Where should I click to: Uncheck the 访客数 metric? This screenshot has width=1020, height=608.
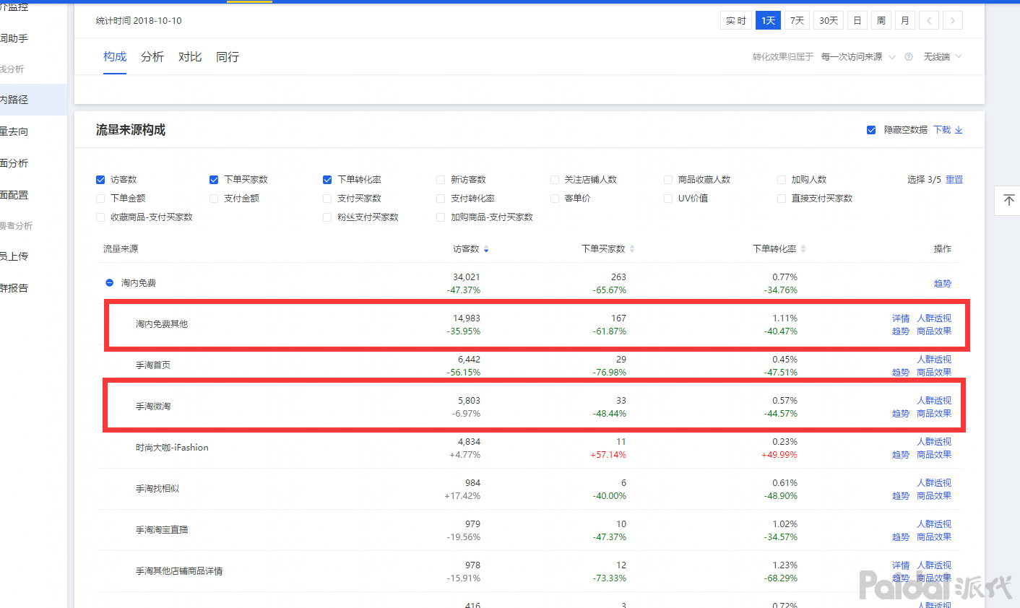100,180
